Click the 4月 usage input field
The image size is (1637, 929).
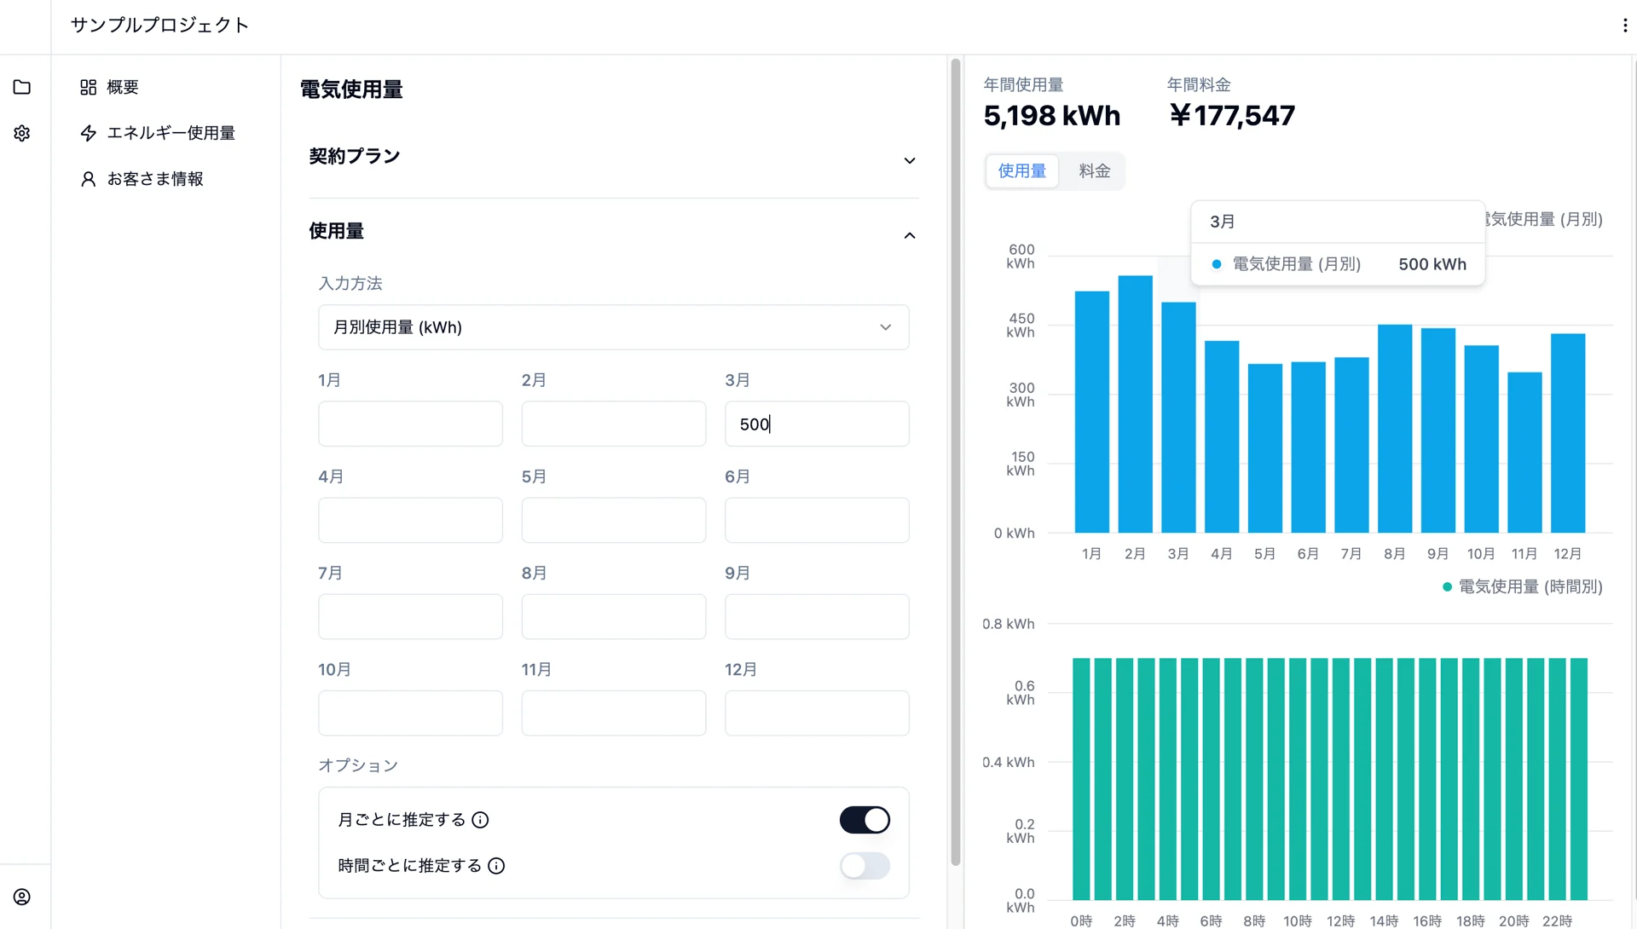[410, 520]
